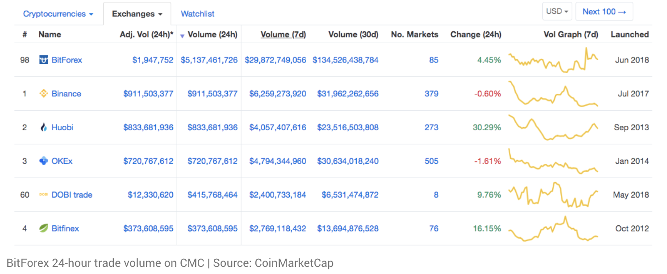Click BitForex 30d volume $134,526,438,784
The height and width of the screenshot is (274, 667).
346,60
